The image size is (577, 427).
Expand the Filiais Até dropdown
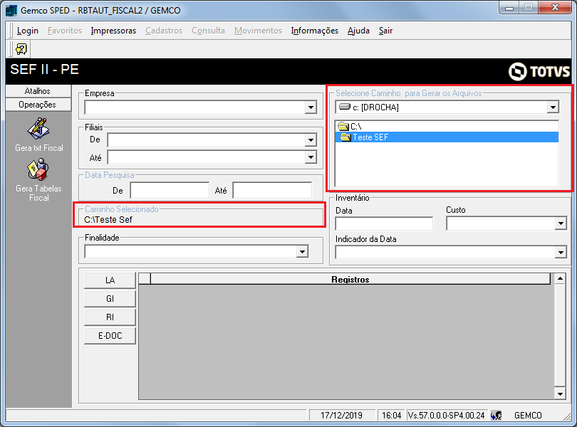coord(311,157)
